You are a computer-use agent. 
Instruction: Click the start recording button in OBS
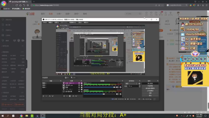[150, 86]
